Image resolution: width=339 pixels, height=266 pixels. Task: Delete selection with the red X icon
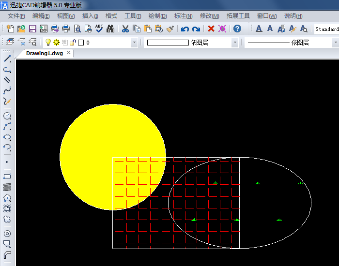[x=211, y=29]
